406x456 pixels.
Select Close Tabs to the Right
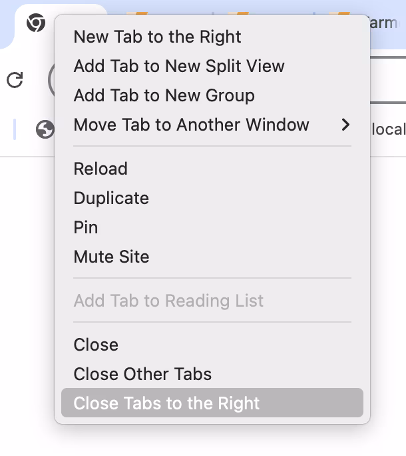point(166,403)
